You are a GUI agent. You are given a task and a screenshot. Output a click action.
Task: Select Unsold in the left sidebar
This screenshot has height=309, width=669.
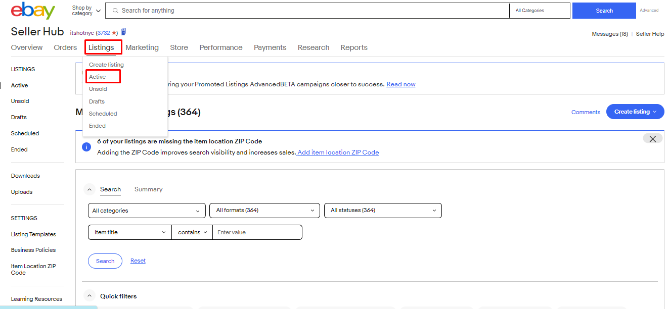(20, 101)
